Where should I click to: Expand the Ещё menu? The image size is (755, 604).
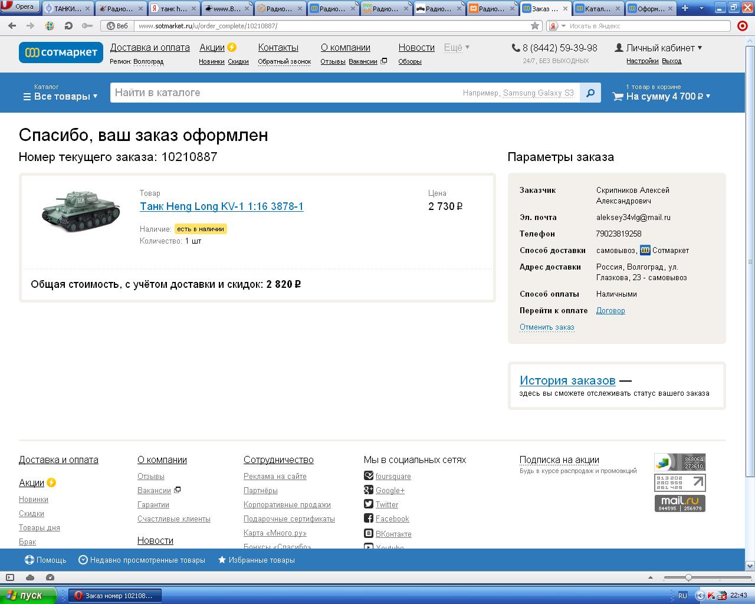pos(457,48)
